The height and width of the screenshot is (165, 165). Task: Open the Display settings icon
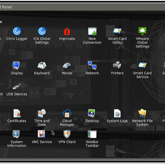pos(16,65)
